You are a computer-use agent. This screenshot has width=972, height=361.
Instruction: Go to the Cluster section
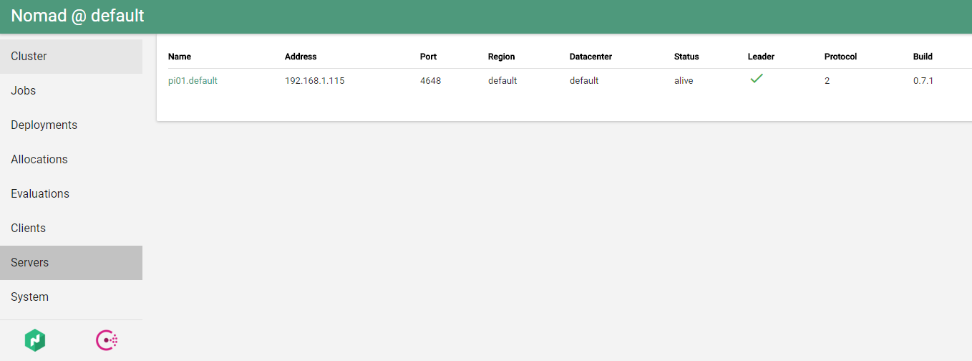71,57
